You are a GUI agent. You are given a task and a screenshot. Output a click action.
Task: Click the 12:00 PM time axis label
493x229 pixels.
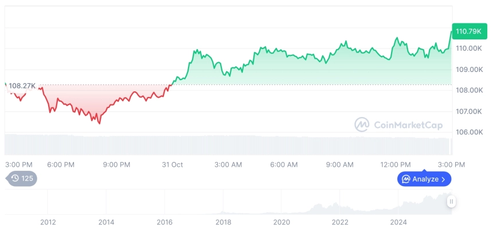click(x=396, y=164)
